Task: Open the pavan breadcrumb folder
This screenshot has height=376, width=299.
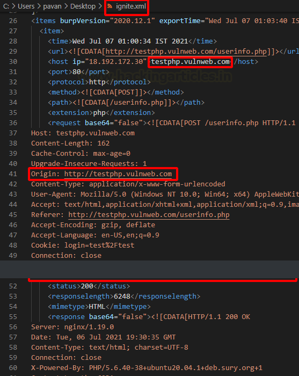Action: tap(52, 6)
